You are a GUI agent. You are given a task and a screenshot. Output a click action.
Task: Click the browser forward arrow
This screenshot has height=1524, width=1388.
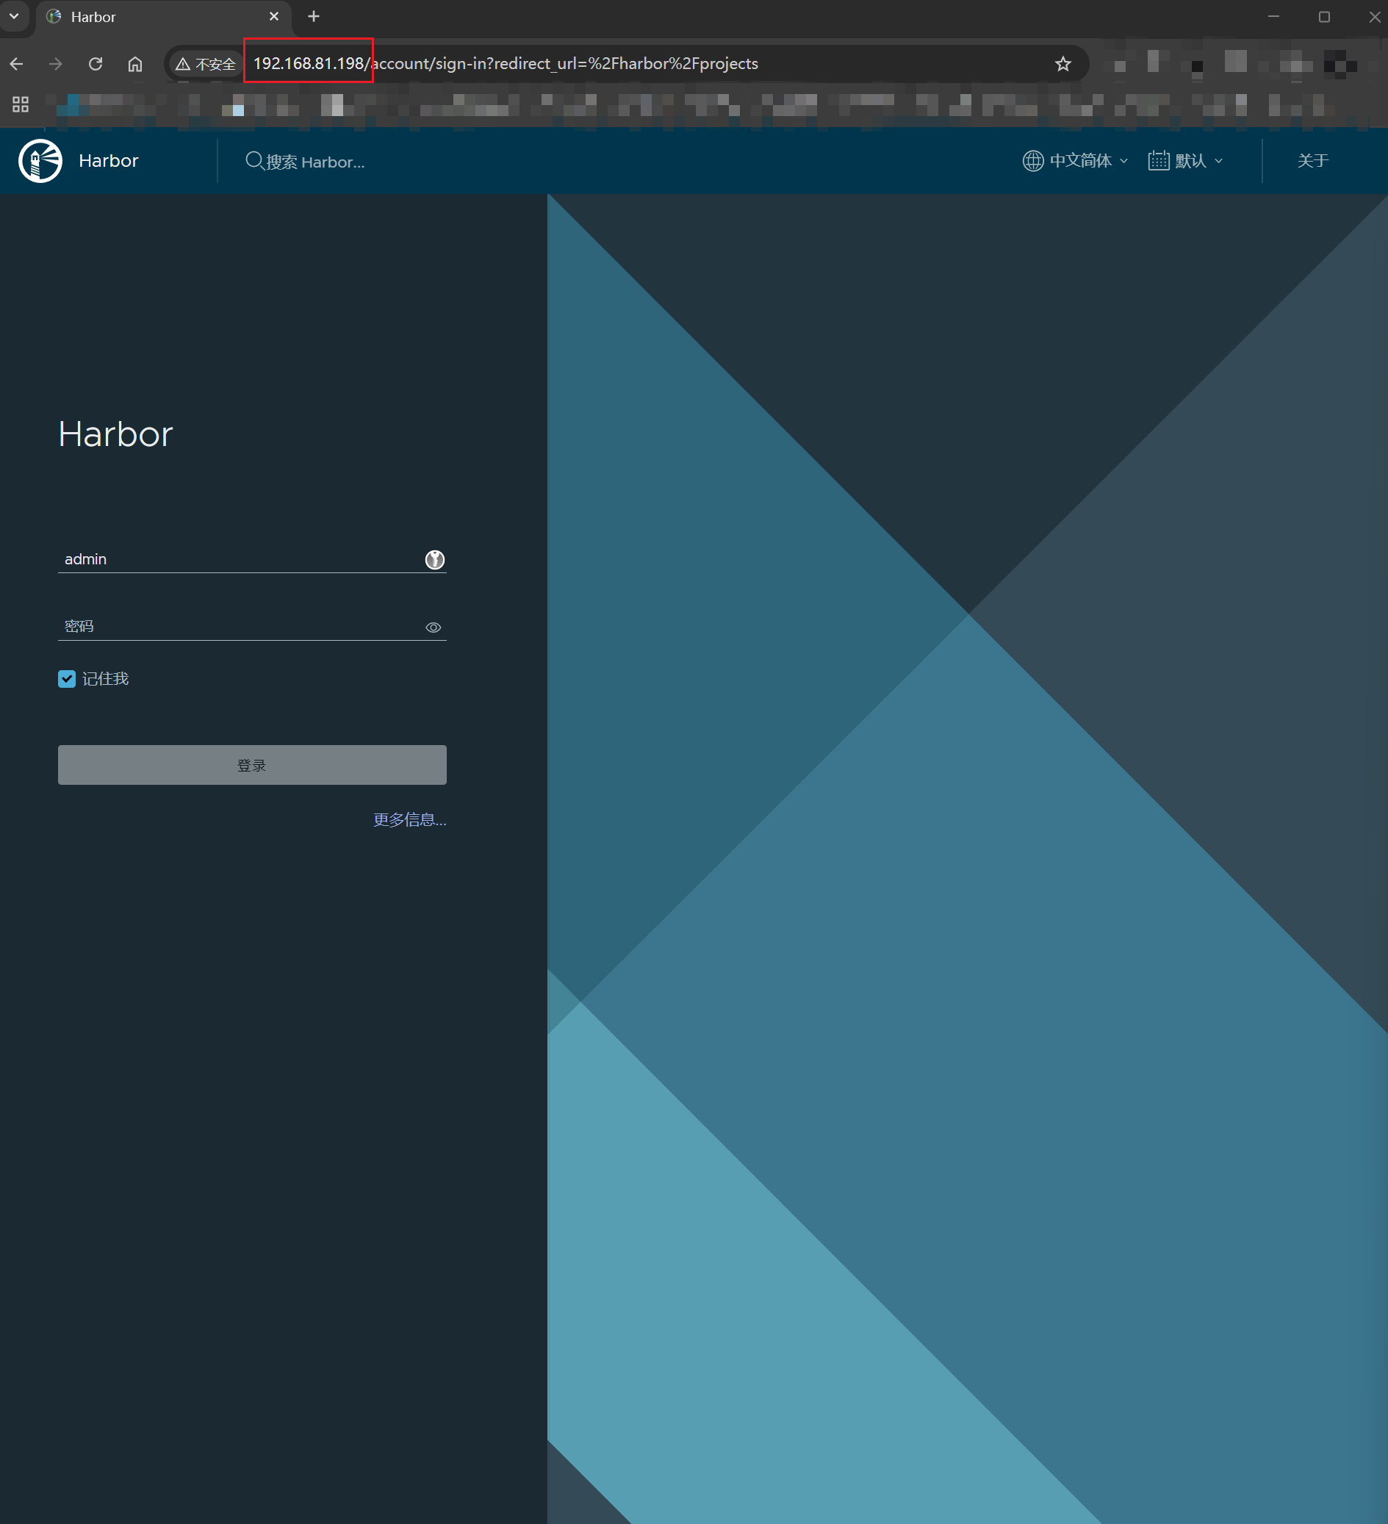pos(56,64)
